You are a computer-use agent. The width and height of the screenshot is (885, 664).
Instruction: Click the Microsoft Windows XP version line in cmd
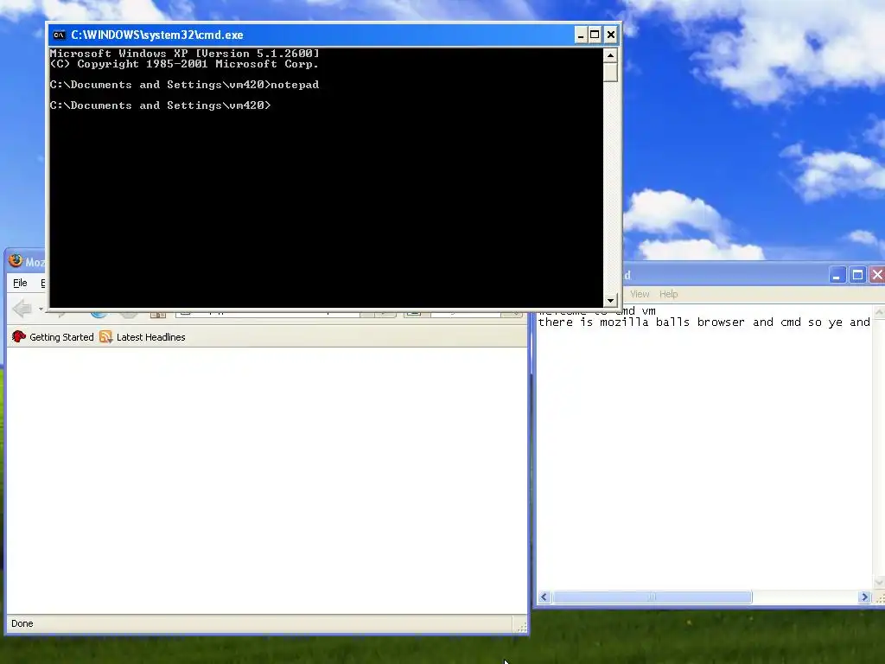[x=185, y=54]
